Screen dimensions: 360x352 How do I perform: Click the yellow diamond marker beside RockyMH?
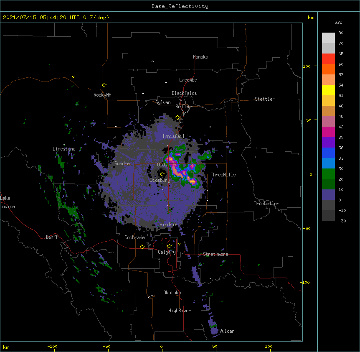click(104, 85)
